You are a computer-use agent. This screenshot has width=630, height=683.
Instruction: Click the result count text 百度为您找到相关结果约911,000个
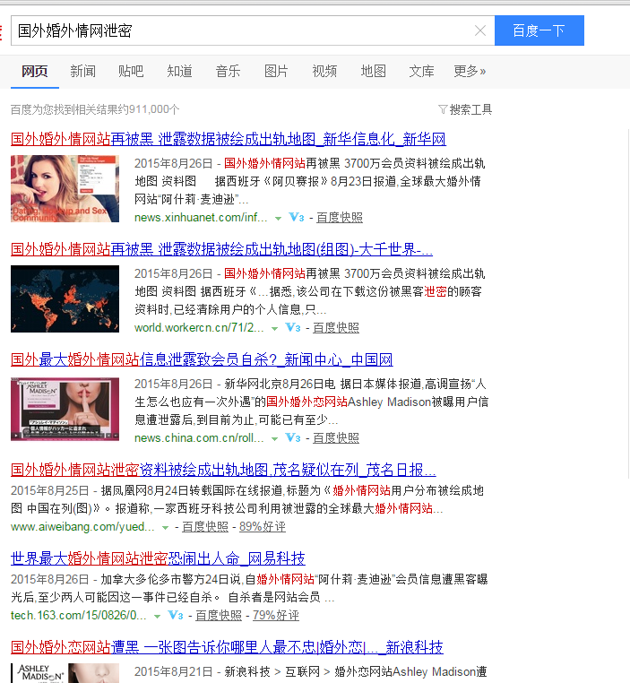pos(95,109)
